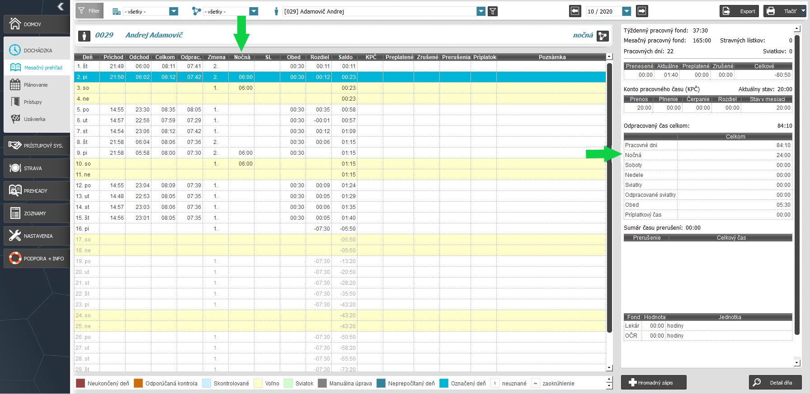
Task: Click the month field 10 / 2020
Action: 603,11
